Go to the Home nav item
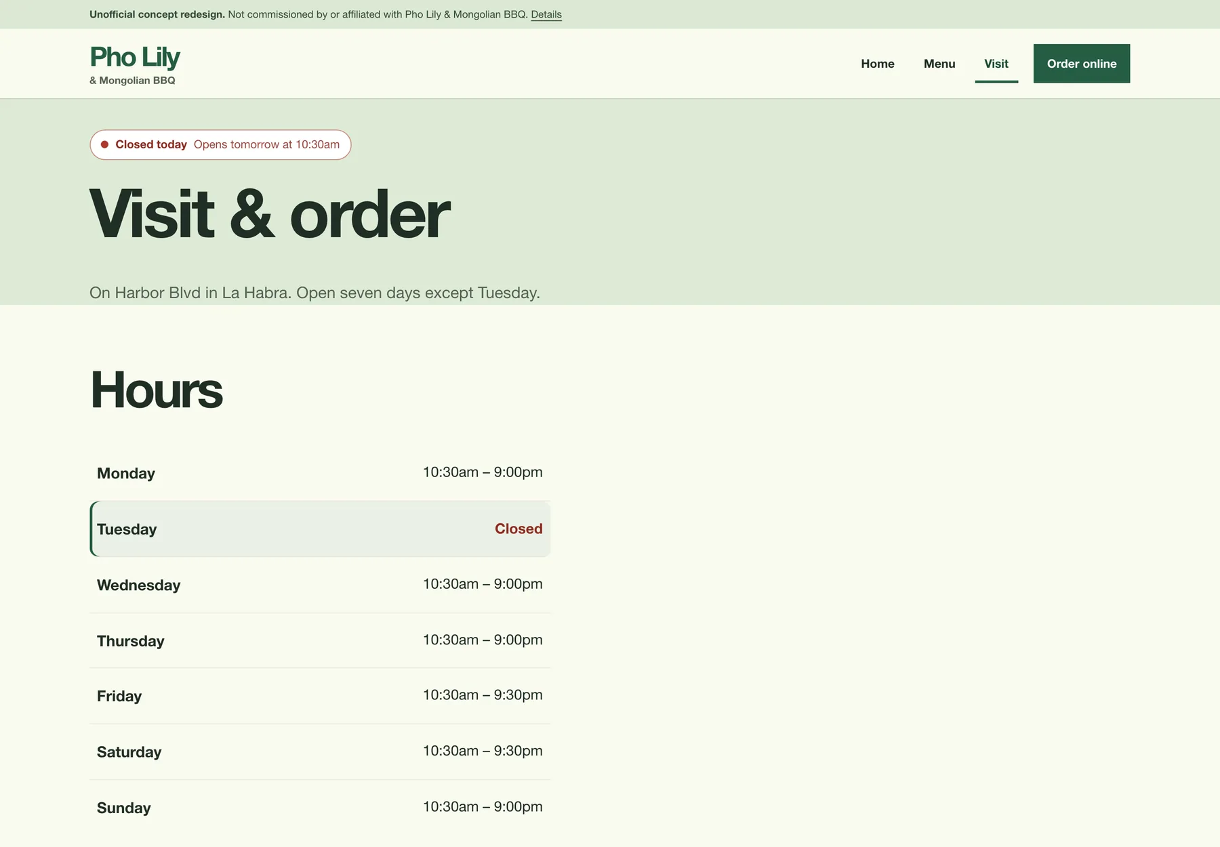The height and width of the screenshot is (847, 1220). (x=878, y=64)
